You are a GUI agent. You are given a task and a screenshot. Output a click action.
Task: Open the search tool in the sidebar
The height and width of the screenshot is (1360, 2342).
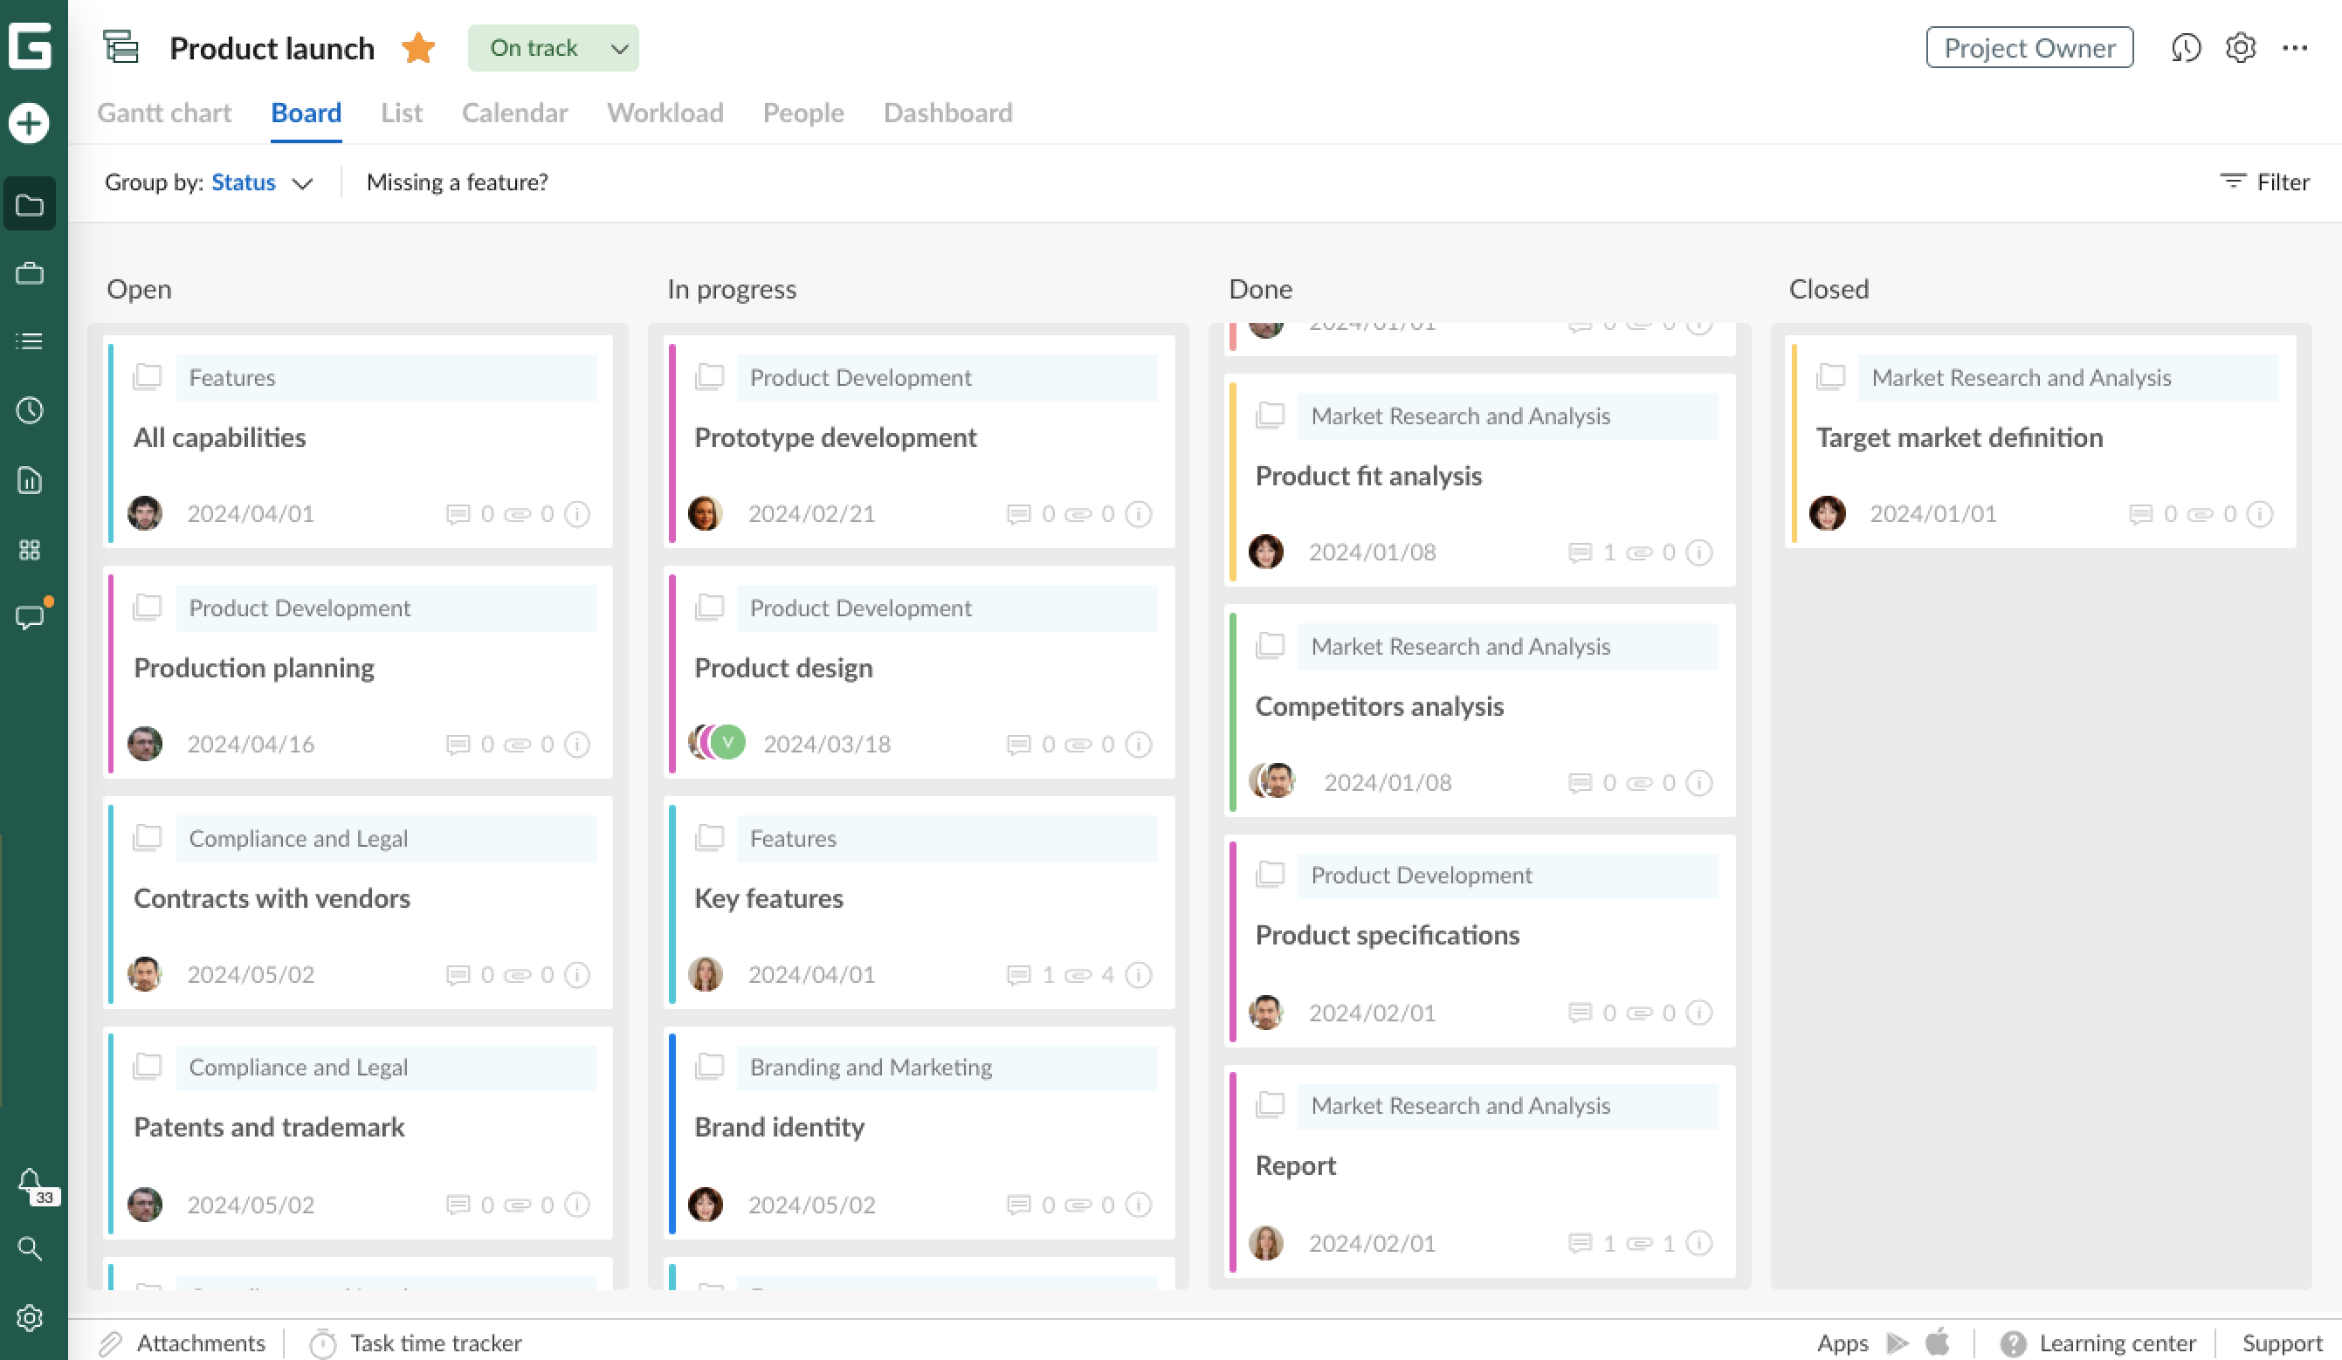pos(30,1248)
